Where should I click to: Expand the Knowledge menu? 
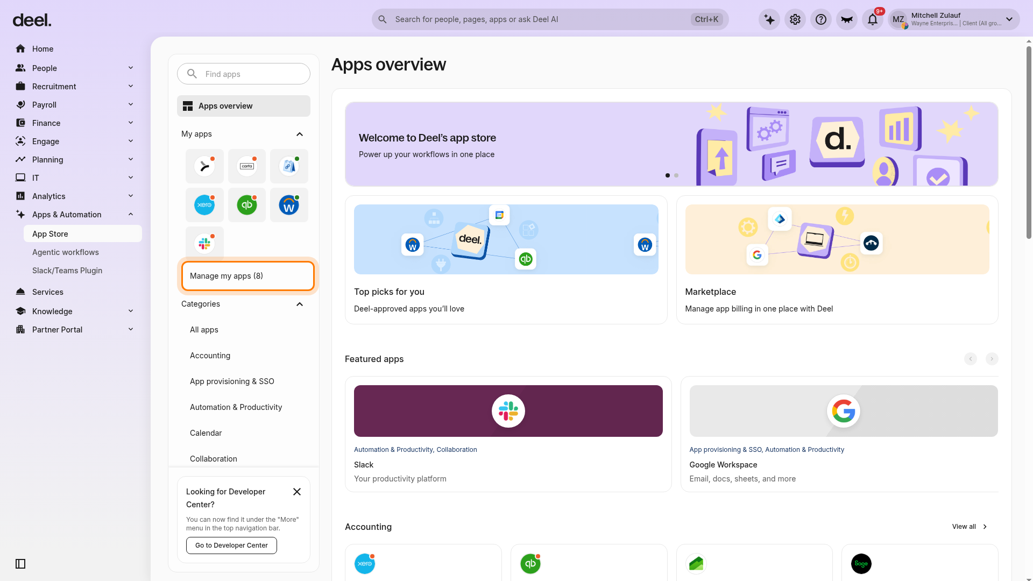131,311
